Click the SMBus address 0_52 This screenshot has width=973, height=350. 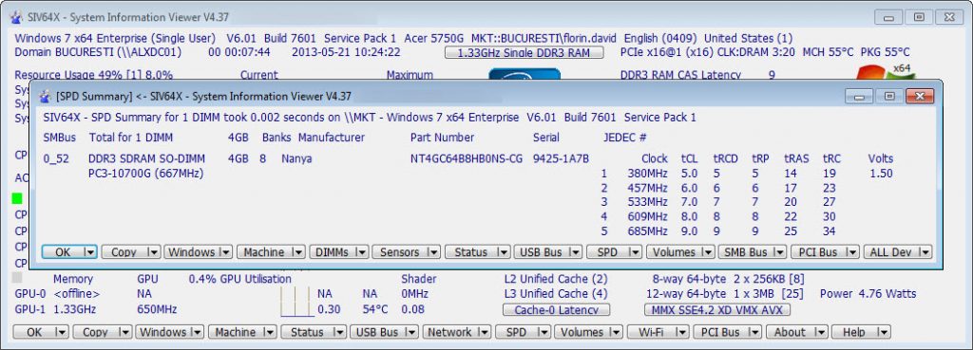[56, 159]
